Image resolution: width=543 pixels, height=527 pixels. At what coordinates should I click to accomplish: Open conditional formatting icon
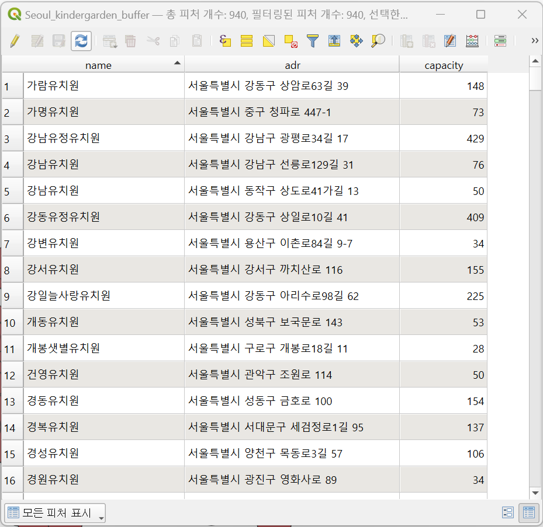click(500, 41)
